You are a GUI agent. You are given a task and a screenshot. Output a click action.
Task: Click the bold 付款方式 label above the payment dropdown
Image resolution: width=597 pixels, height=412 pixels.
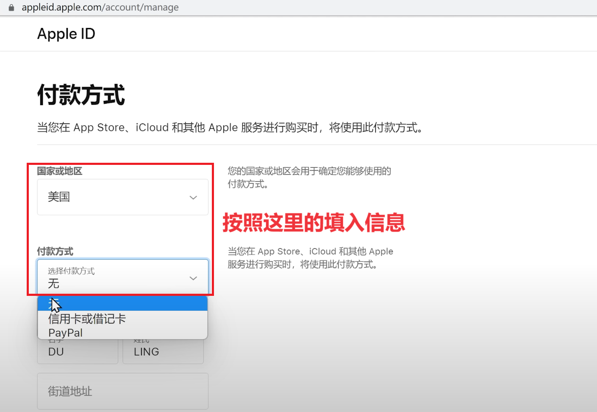tap(55, 251)
